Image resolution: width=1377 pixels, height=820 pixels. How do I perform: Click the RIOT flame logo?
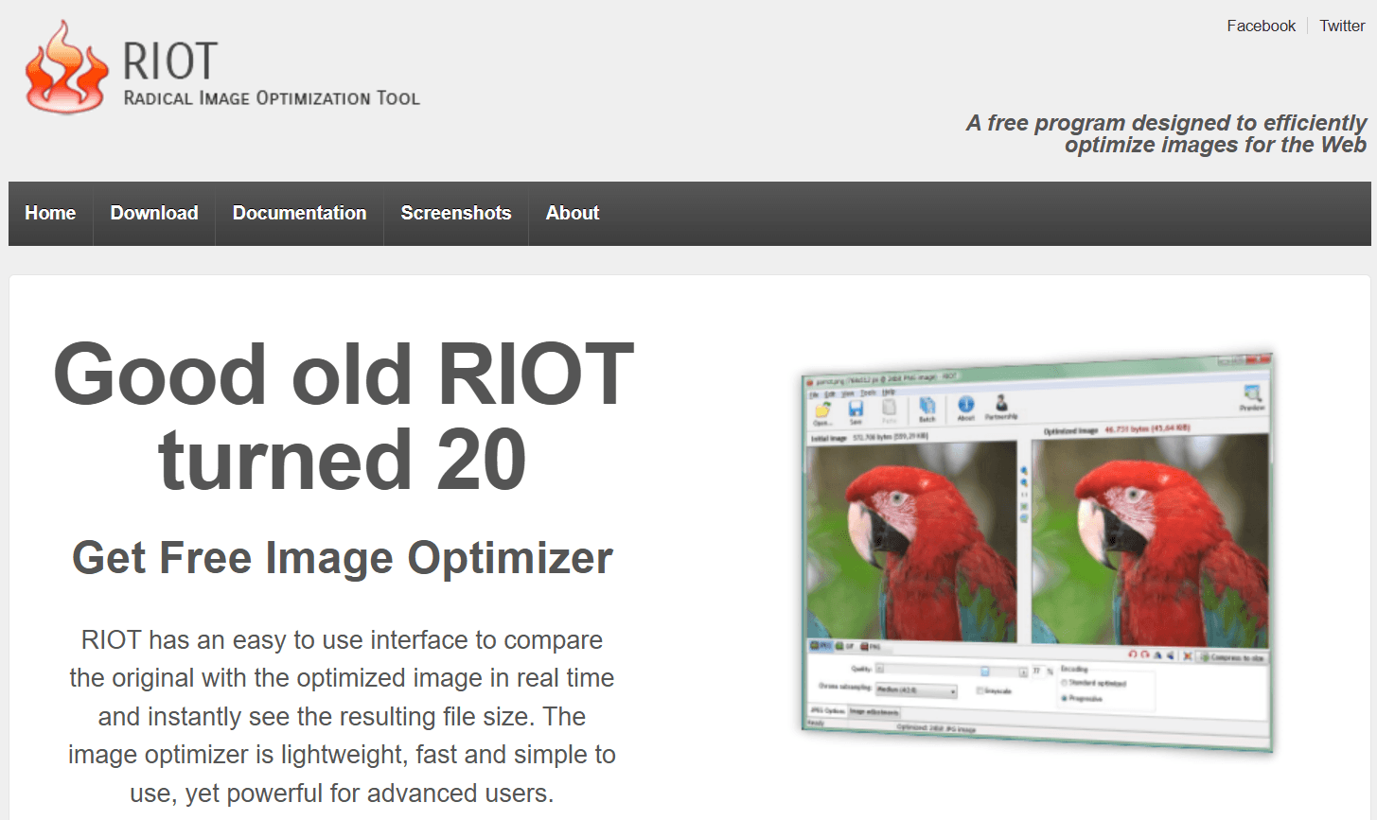pyautogui.click(x=66, y=67)
